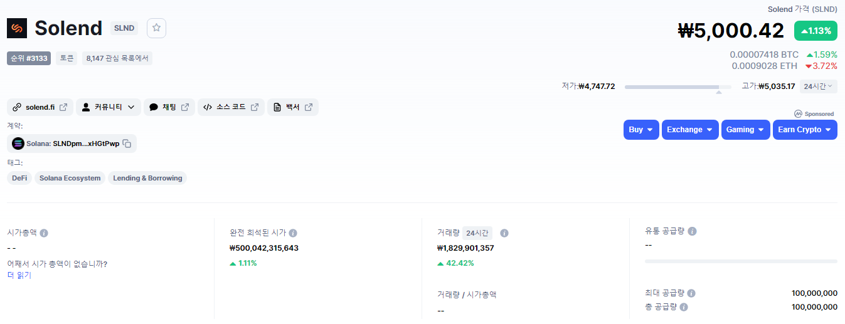Open the solend.fi website link

click(40, 107)
